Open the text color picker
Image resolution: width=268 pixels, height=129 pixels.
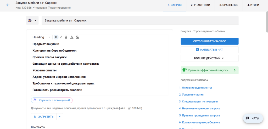(x=72, y=37)
